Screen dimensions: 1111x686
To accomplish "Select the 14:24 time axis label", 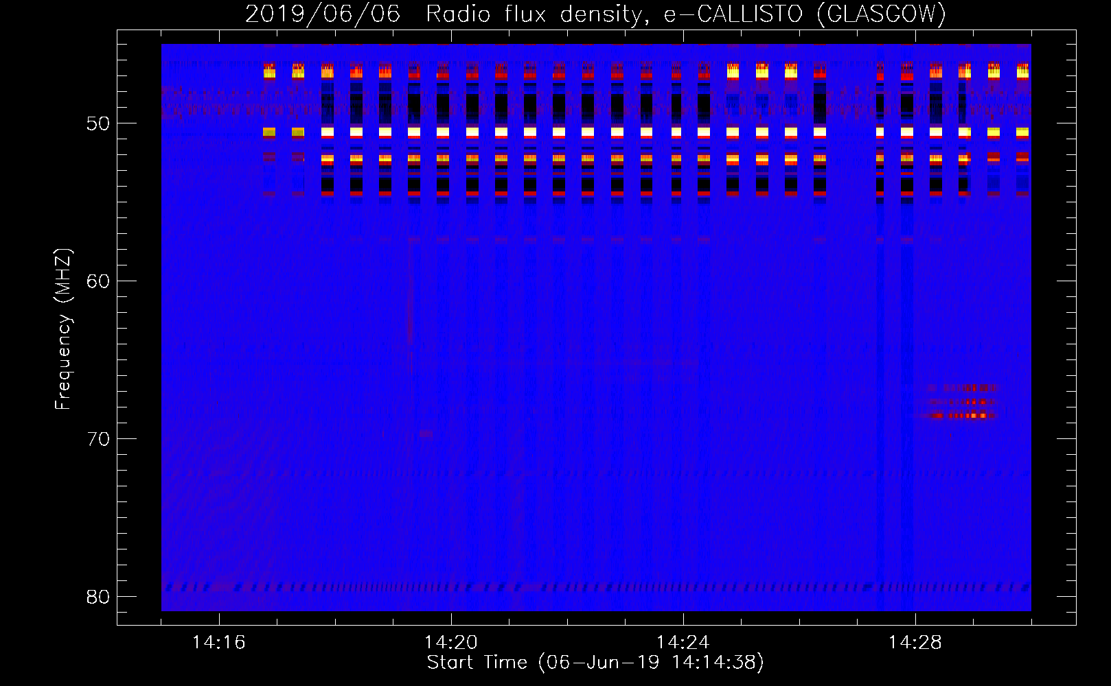I will (683, 642).
